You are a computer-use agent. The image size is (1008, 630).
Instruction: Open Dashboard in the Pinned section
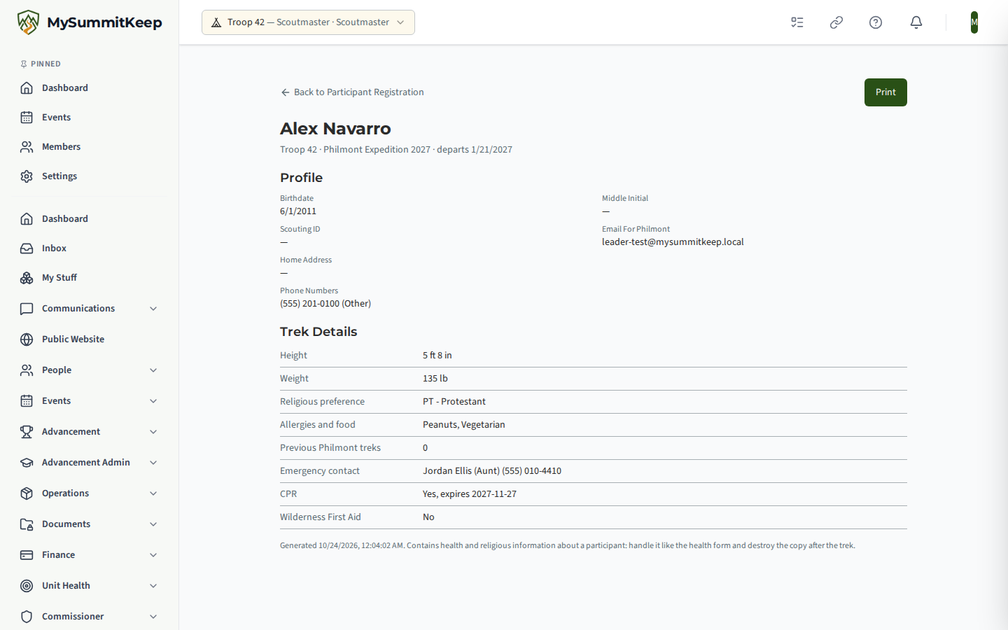click(90, 87)
